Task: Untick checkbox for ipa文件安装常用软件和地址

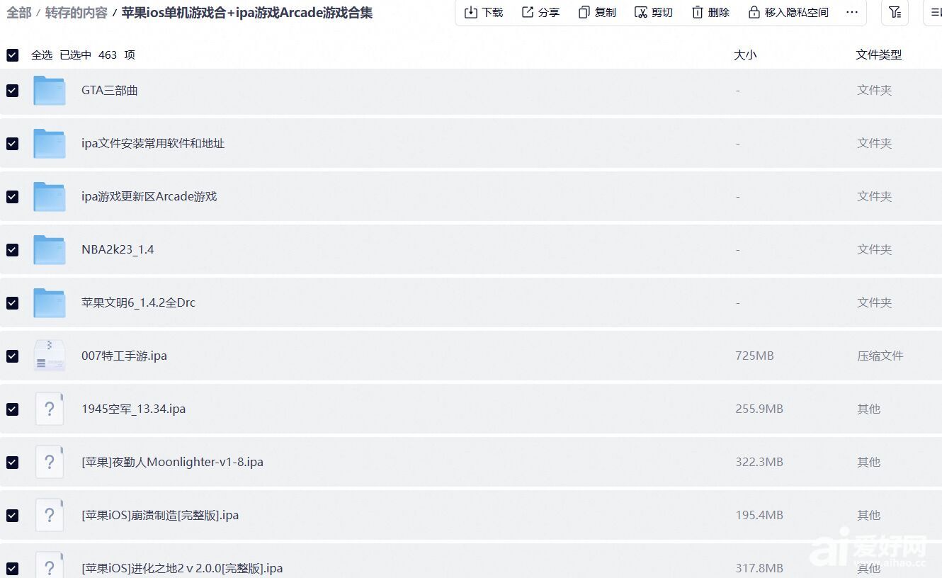Action: click(x=12, y=144)
